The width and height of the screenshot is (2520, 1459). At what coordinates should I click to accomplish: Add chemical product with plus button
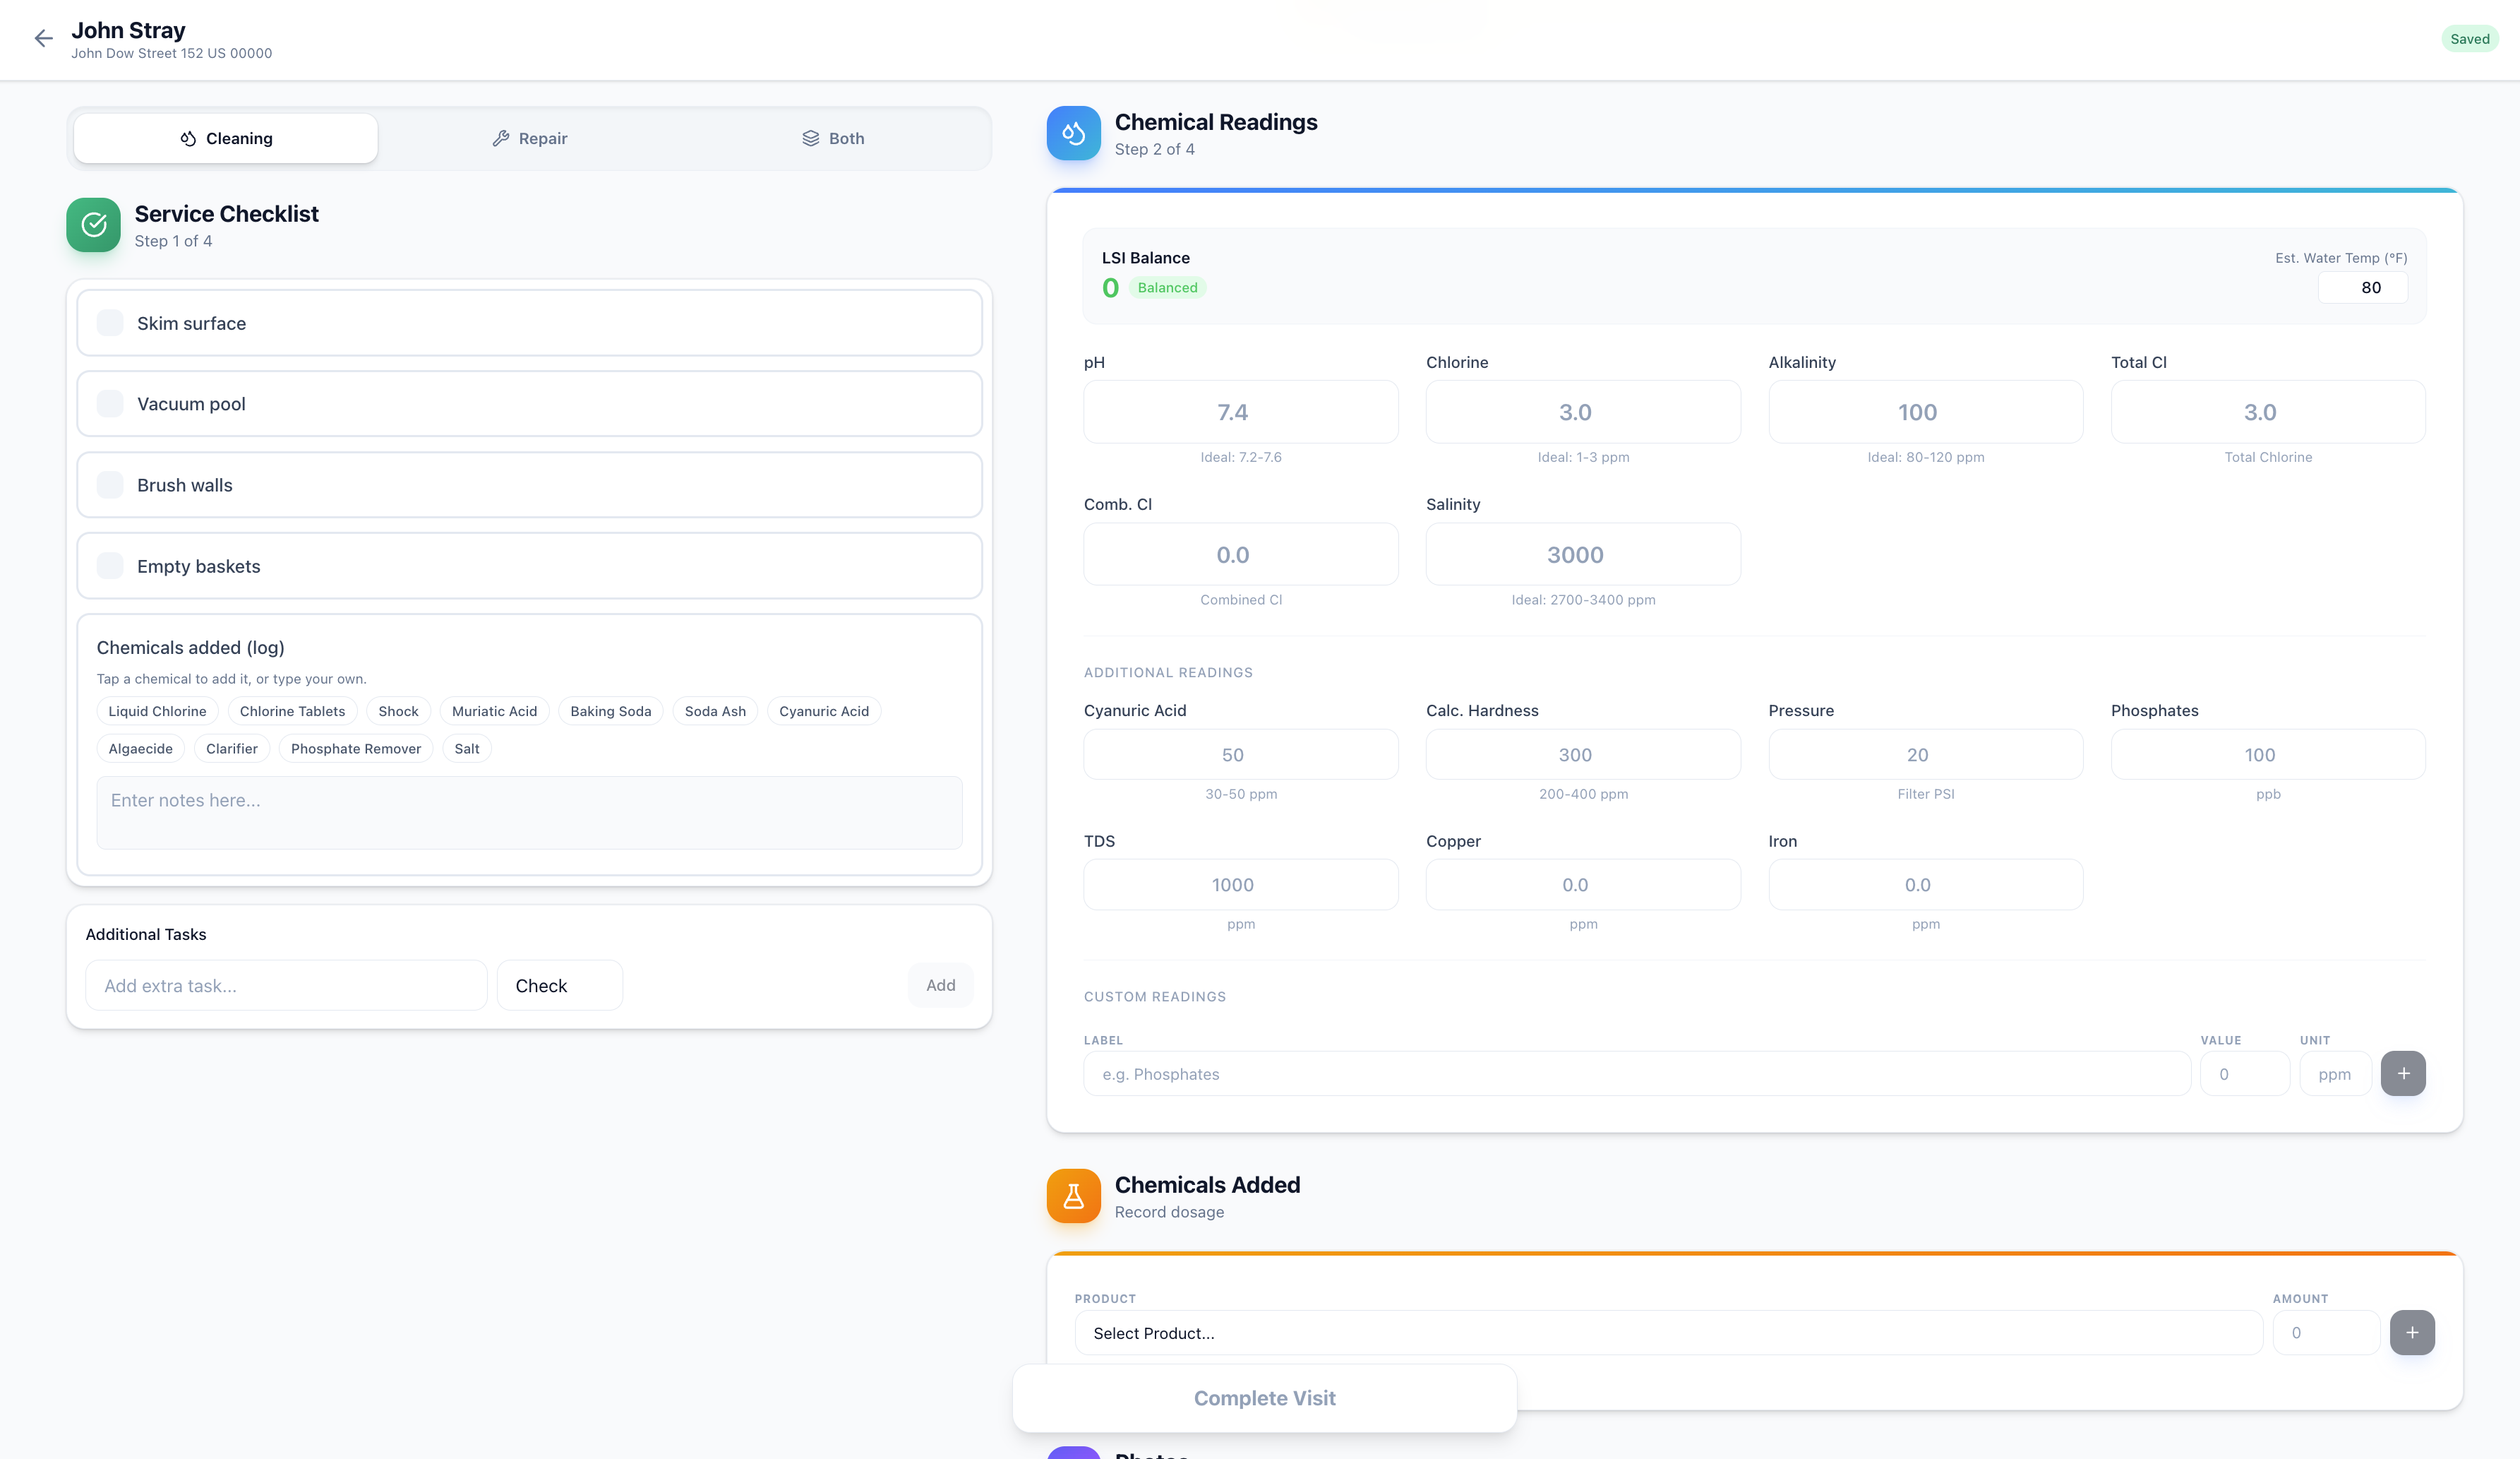click(x=2411, y=1333)
